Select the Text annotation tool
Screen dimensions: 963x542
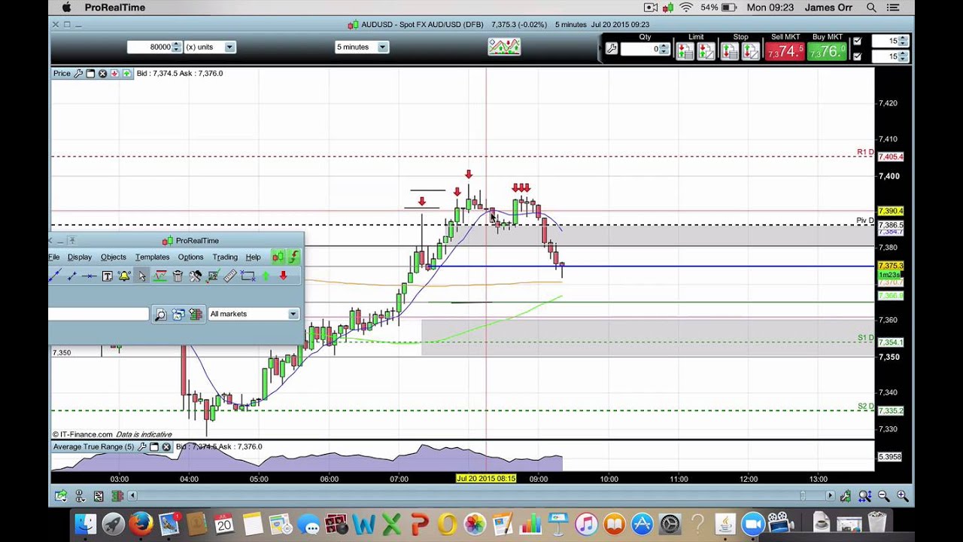[107, 276]
